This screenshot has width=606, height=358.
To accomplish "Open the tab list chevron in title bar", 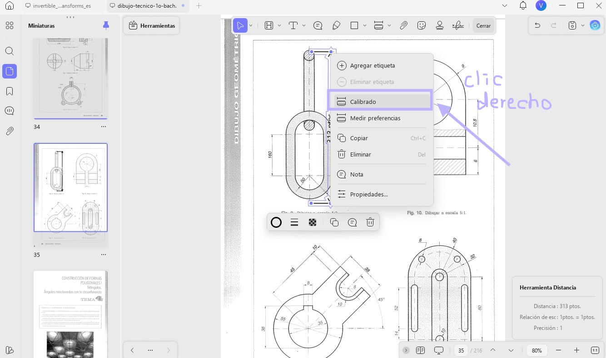I will click(x=505, y=5).
